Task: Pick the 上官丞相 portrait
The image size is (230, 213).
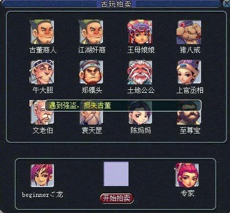Action: pyautogui.click(x=189, y=72)
